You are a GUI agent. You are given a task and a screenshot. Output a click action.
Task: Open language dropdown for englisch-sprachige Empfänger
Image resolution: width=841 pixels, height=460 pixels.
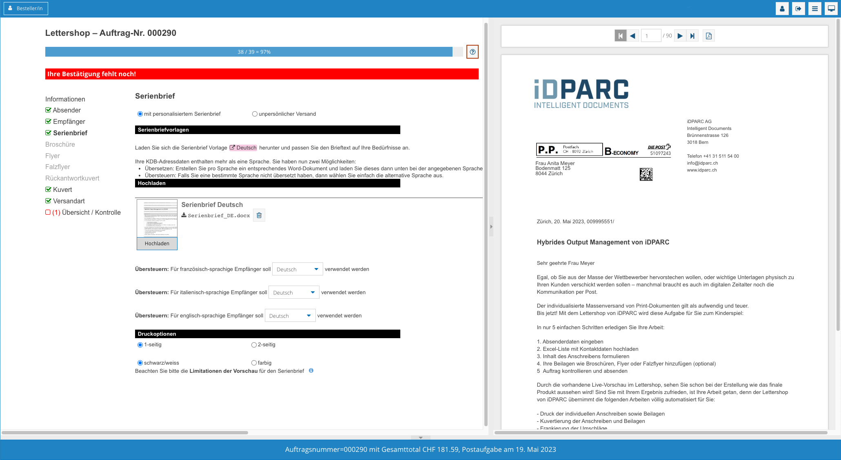(290, 316)
